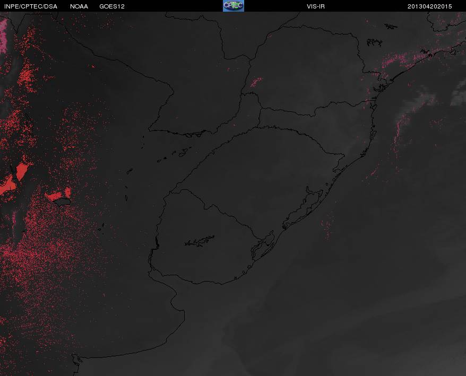
Task: Click the NOAA label
Action: (79, 6)
